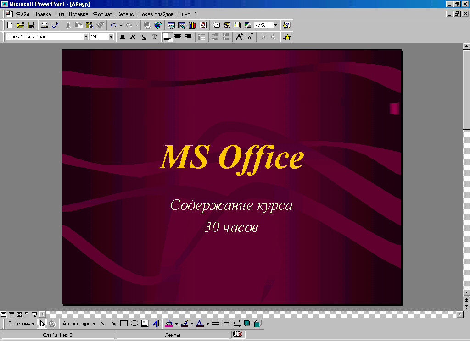Insert a chart via the bar-chart icon
The width and height of the screenshot is (470, 341).
pos(192,25)
